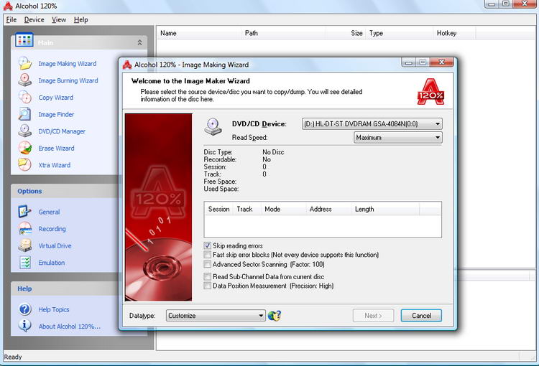Collapse the Main panel section
Screen dimensions: 539x366
coord(139,43)
